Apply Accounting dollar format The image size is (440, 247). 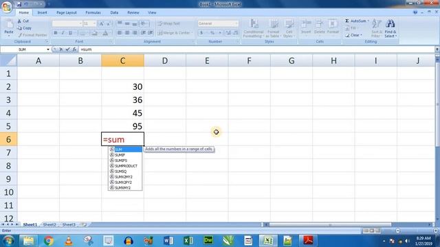click(201, 33)
